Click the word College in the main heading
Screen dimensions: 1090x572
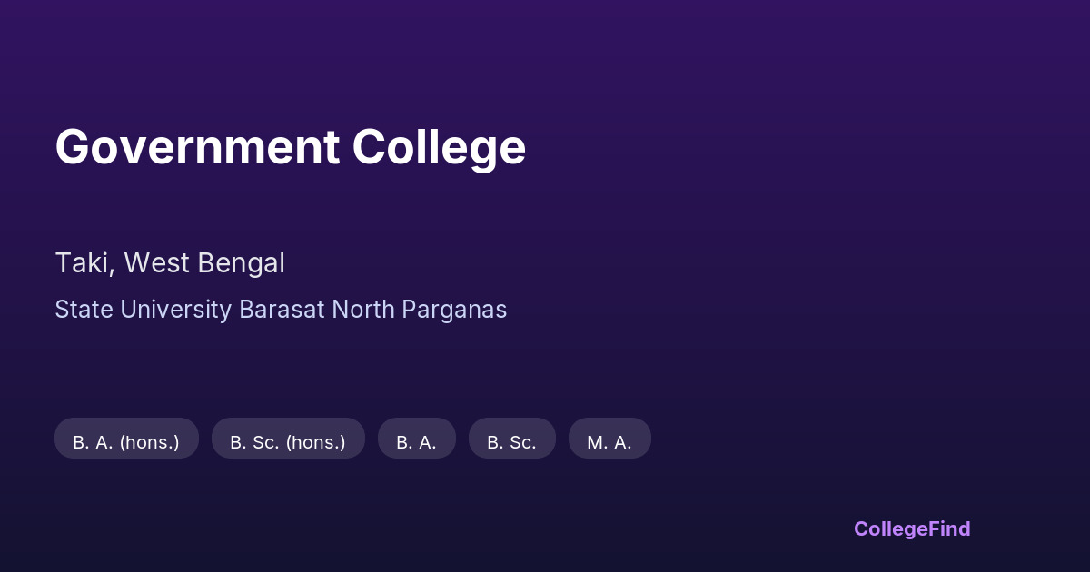point(439,147)
